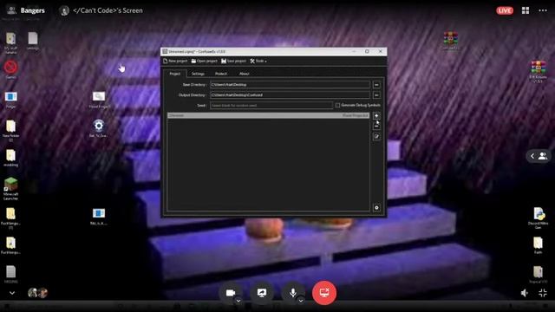The width and height of the screenshot is (555, 312).
Task: Select the Minecraft Launcher desktop icon
Action: tap(10, 189)
